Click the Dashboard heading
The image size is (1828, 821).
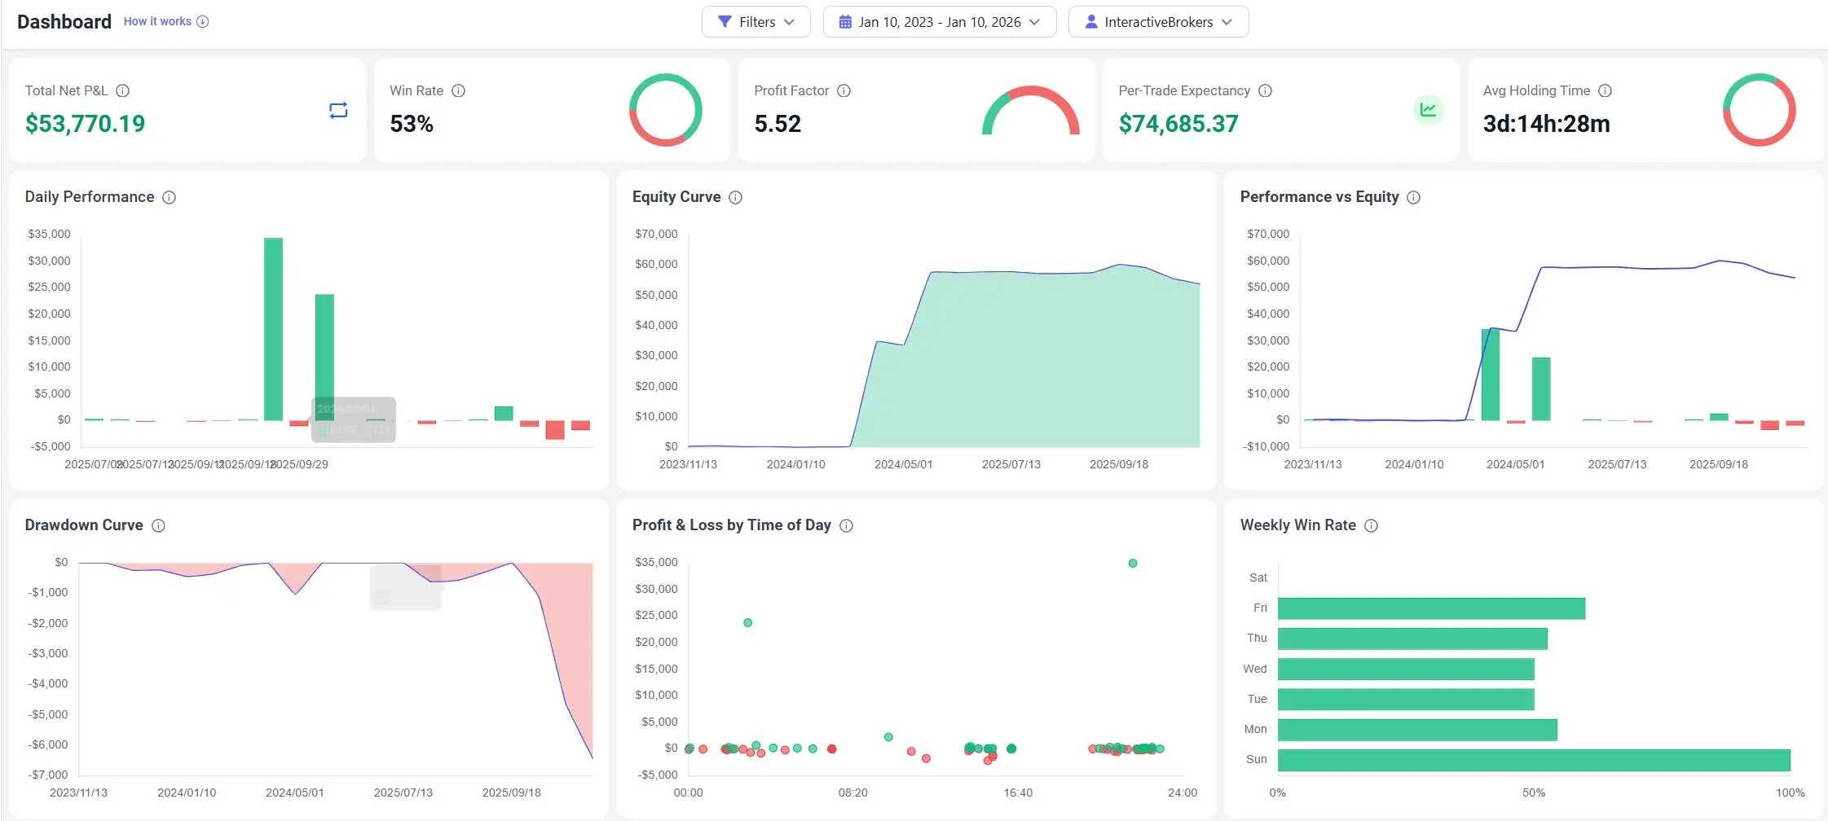coord(64,21)
